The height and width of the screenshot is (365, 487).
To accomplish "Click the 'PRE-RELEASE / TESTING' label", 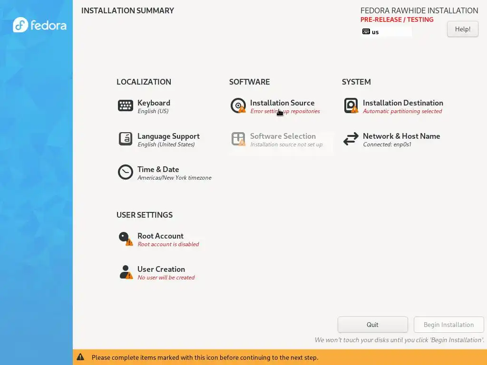I will (397, 19).
